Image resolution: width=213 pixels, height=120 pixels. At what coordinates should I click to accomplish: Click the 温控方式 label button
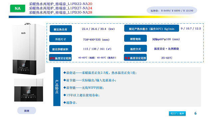[135, 48]
